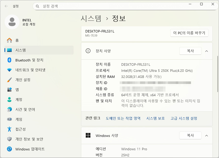Click the accessibility (접근성) figure icon
This screenshot has height=158, width=219.
(x=9, y=129)
